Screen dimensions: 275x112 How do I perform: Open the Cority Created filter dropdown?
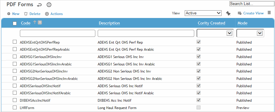coord(215,33)
